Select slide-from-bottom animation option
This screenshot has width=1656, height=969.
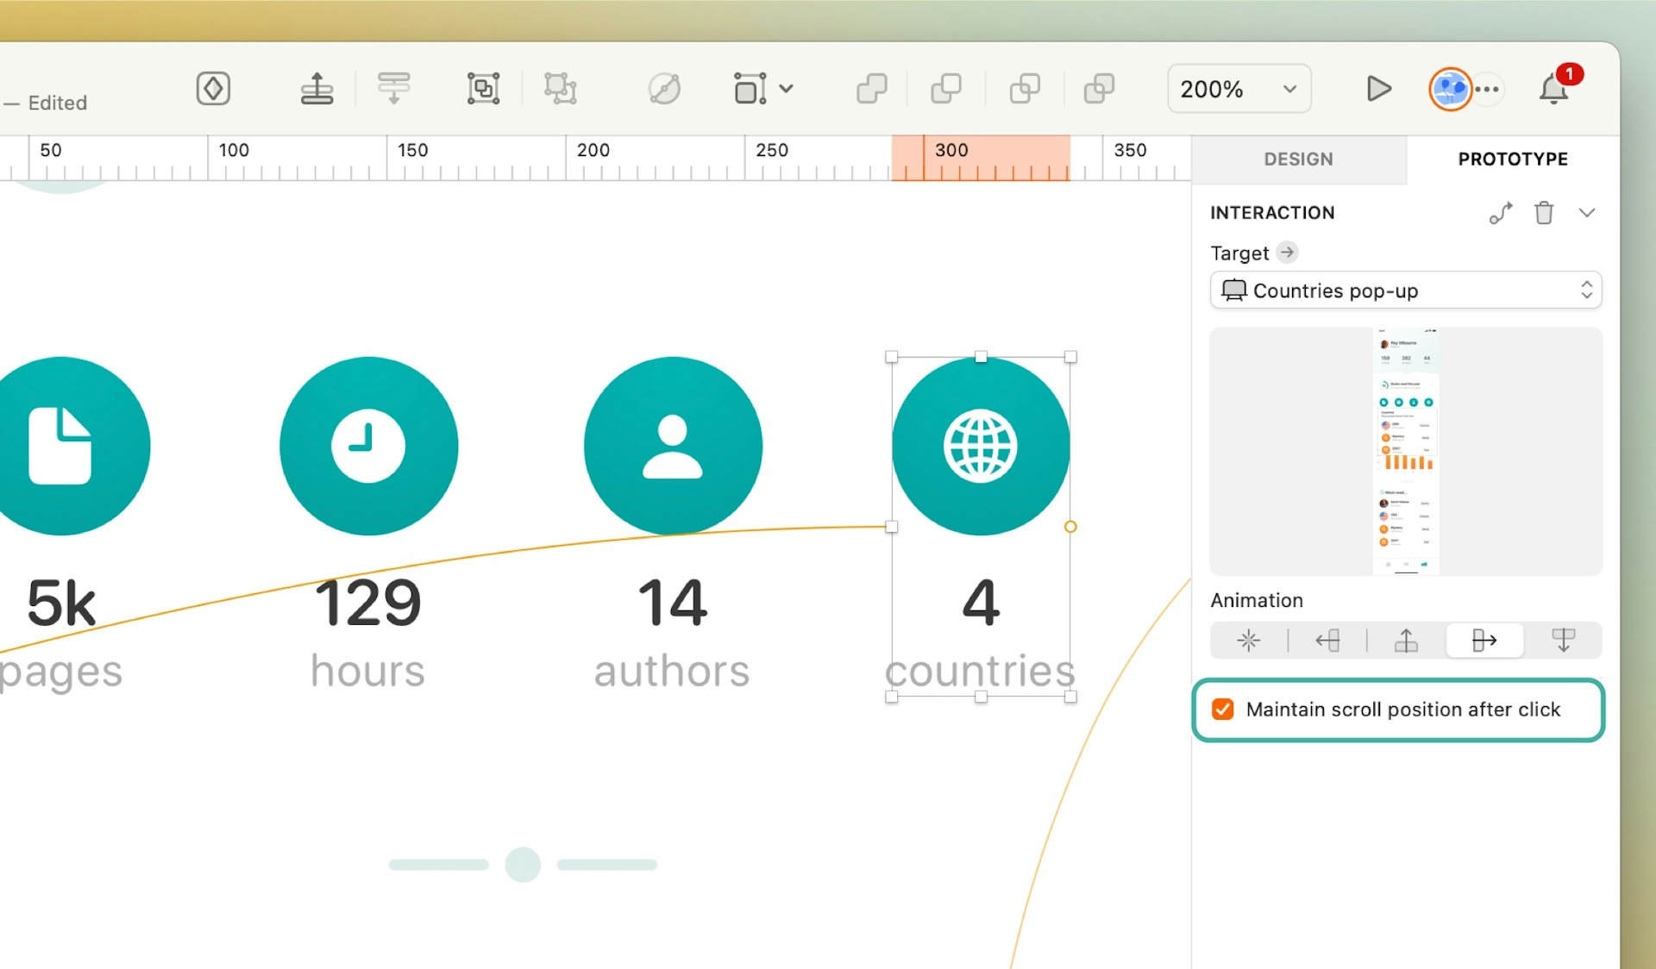[1406, 641]
